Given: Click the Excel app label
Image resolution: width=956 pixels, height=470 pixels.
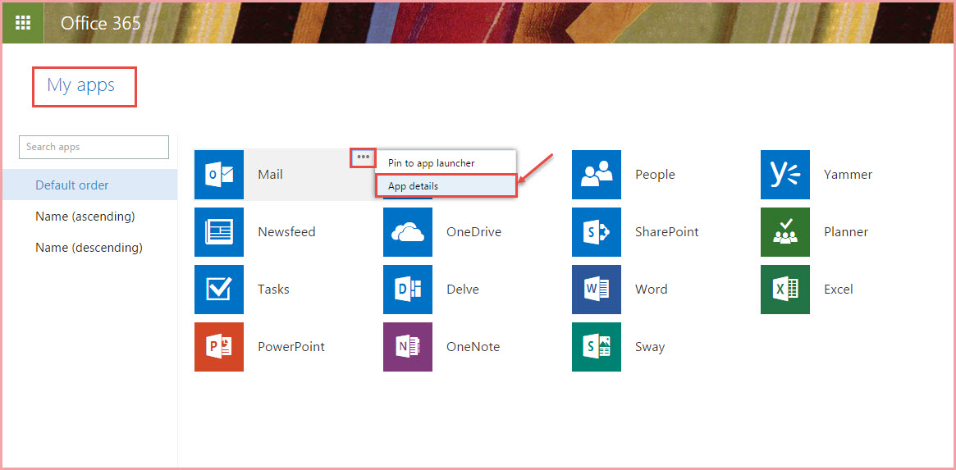Looking at the screenshot, I should pos(839,289).
